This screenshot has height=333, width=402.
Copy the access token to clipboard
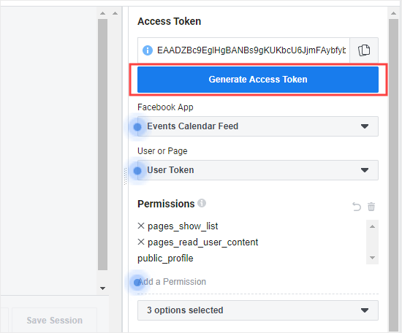pyautogui.click(x=364, y=50)
